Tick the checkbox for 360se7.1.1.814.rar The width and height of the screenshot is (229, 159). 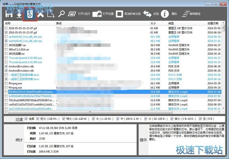[x=6, y=49]
